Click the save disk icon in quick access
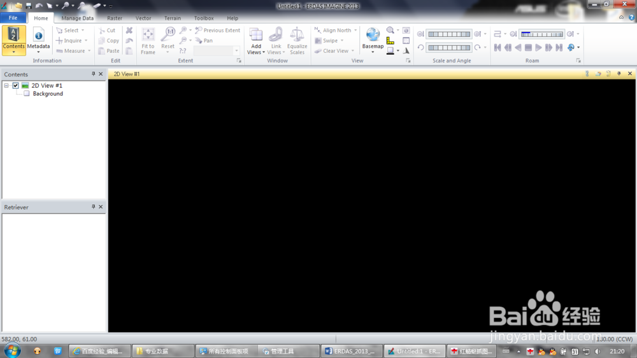This screenshot has height=358, width=637. 29,6
